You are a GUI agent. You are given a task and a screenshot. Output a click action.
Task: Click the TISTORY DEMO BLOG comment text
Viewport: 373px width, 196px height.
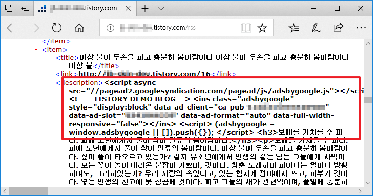coord(130,99)
